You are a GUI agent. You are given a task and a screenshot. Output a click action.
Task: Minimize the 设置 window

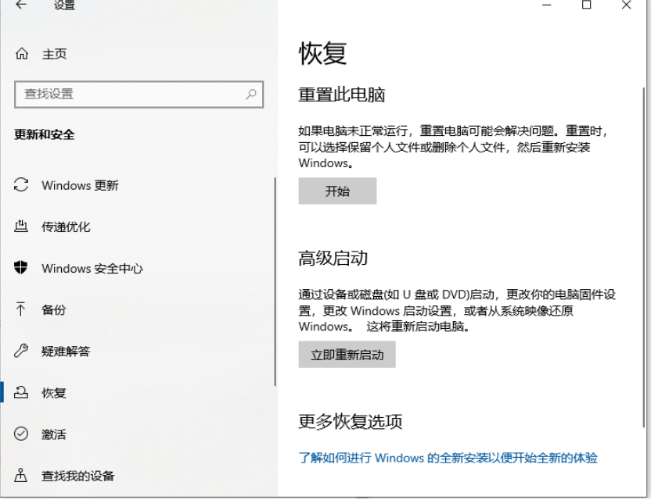point(547,5)
